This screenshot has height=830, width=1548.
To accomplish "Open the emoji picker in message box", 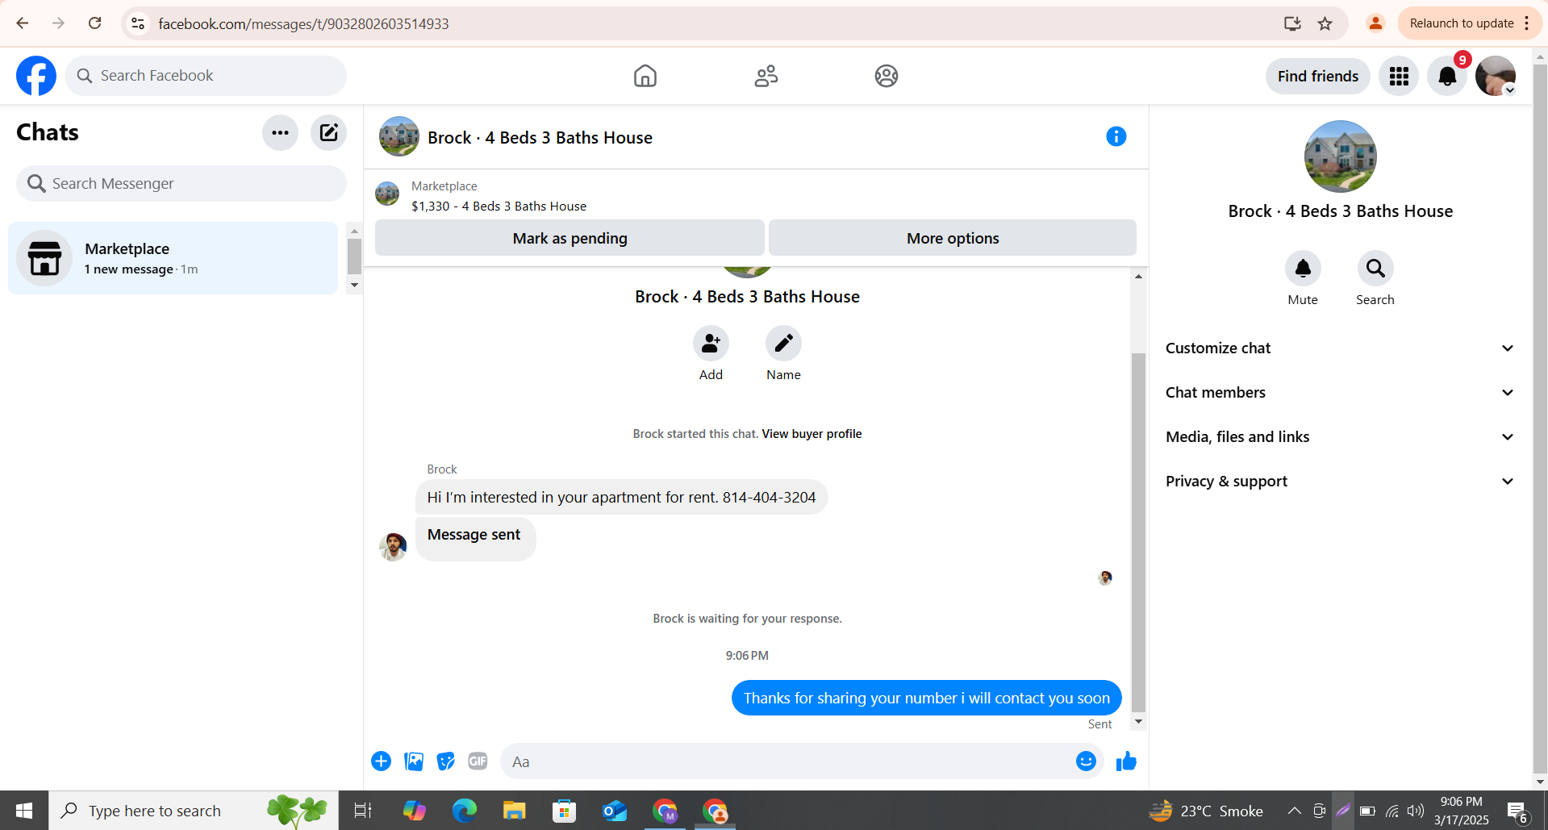I will tap(1086, 761).
